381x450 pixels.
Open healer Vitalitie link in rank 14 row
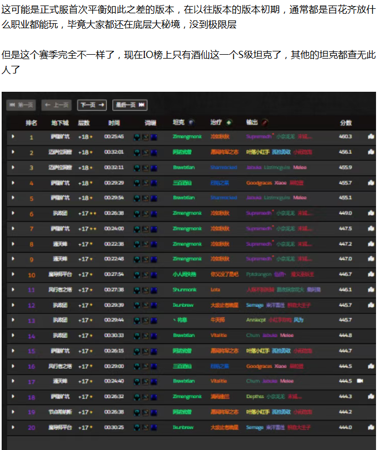pos(219,336)
